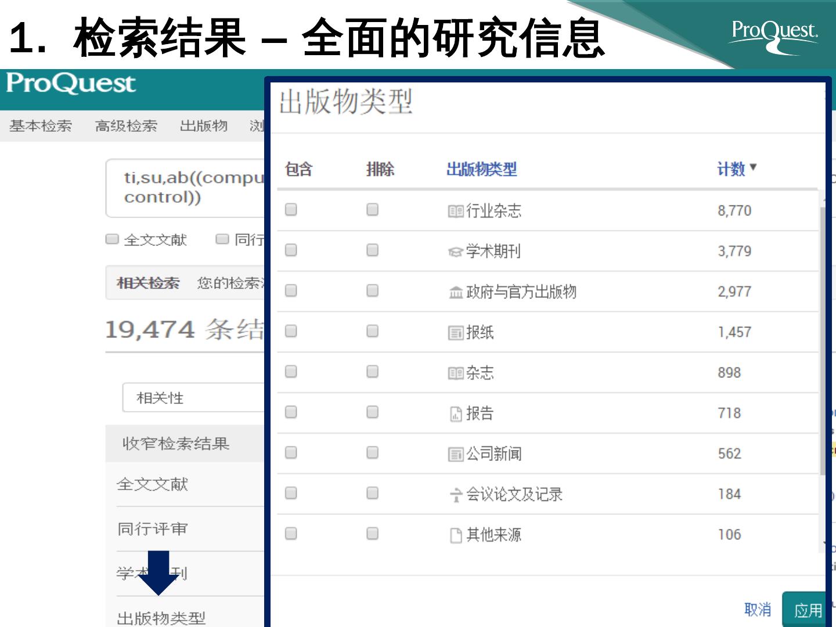This screenshot has width=836, height=627.
Task: Click the 取消 link
Action: click(x=757, y=610)
